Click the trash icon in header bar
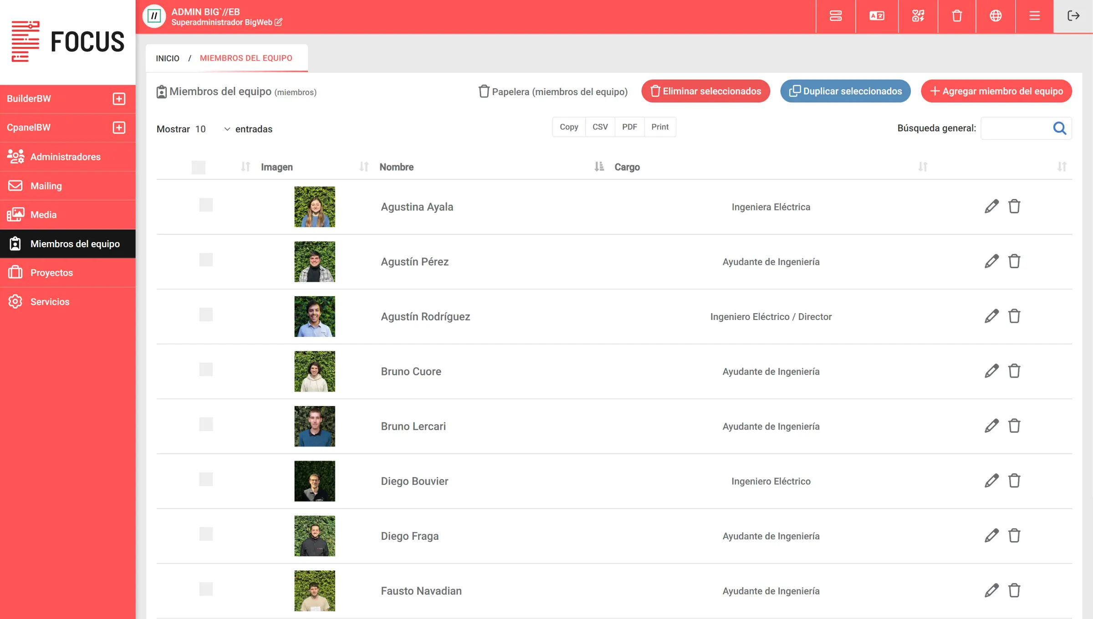This screenshot has height=619, width=1093. pos(957,16)
